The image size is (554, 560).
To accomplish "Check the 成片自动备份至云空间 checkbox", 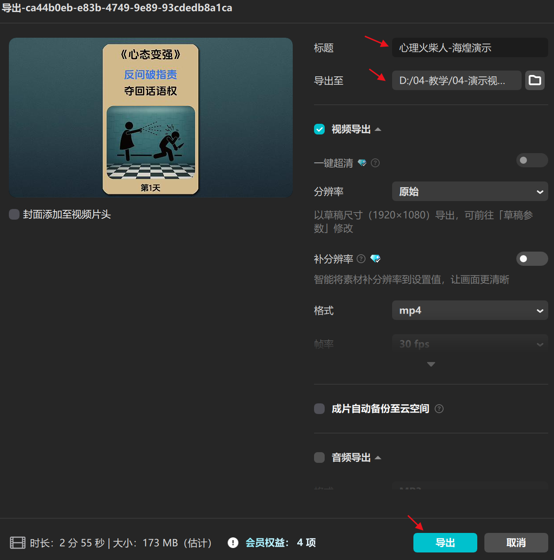I will [x=319, y=409].
